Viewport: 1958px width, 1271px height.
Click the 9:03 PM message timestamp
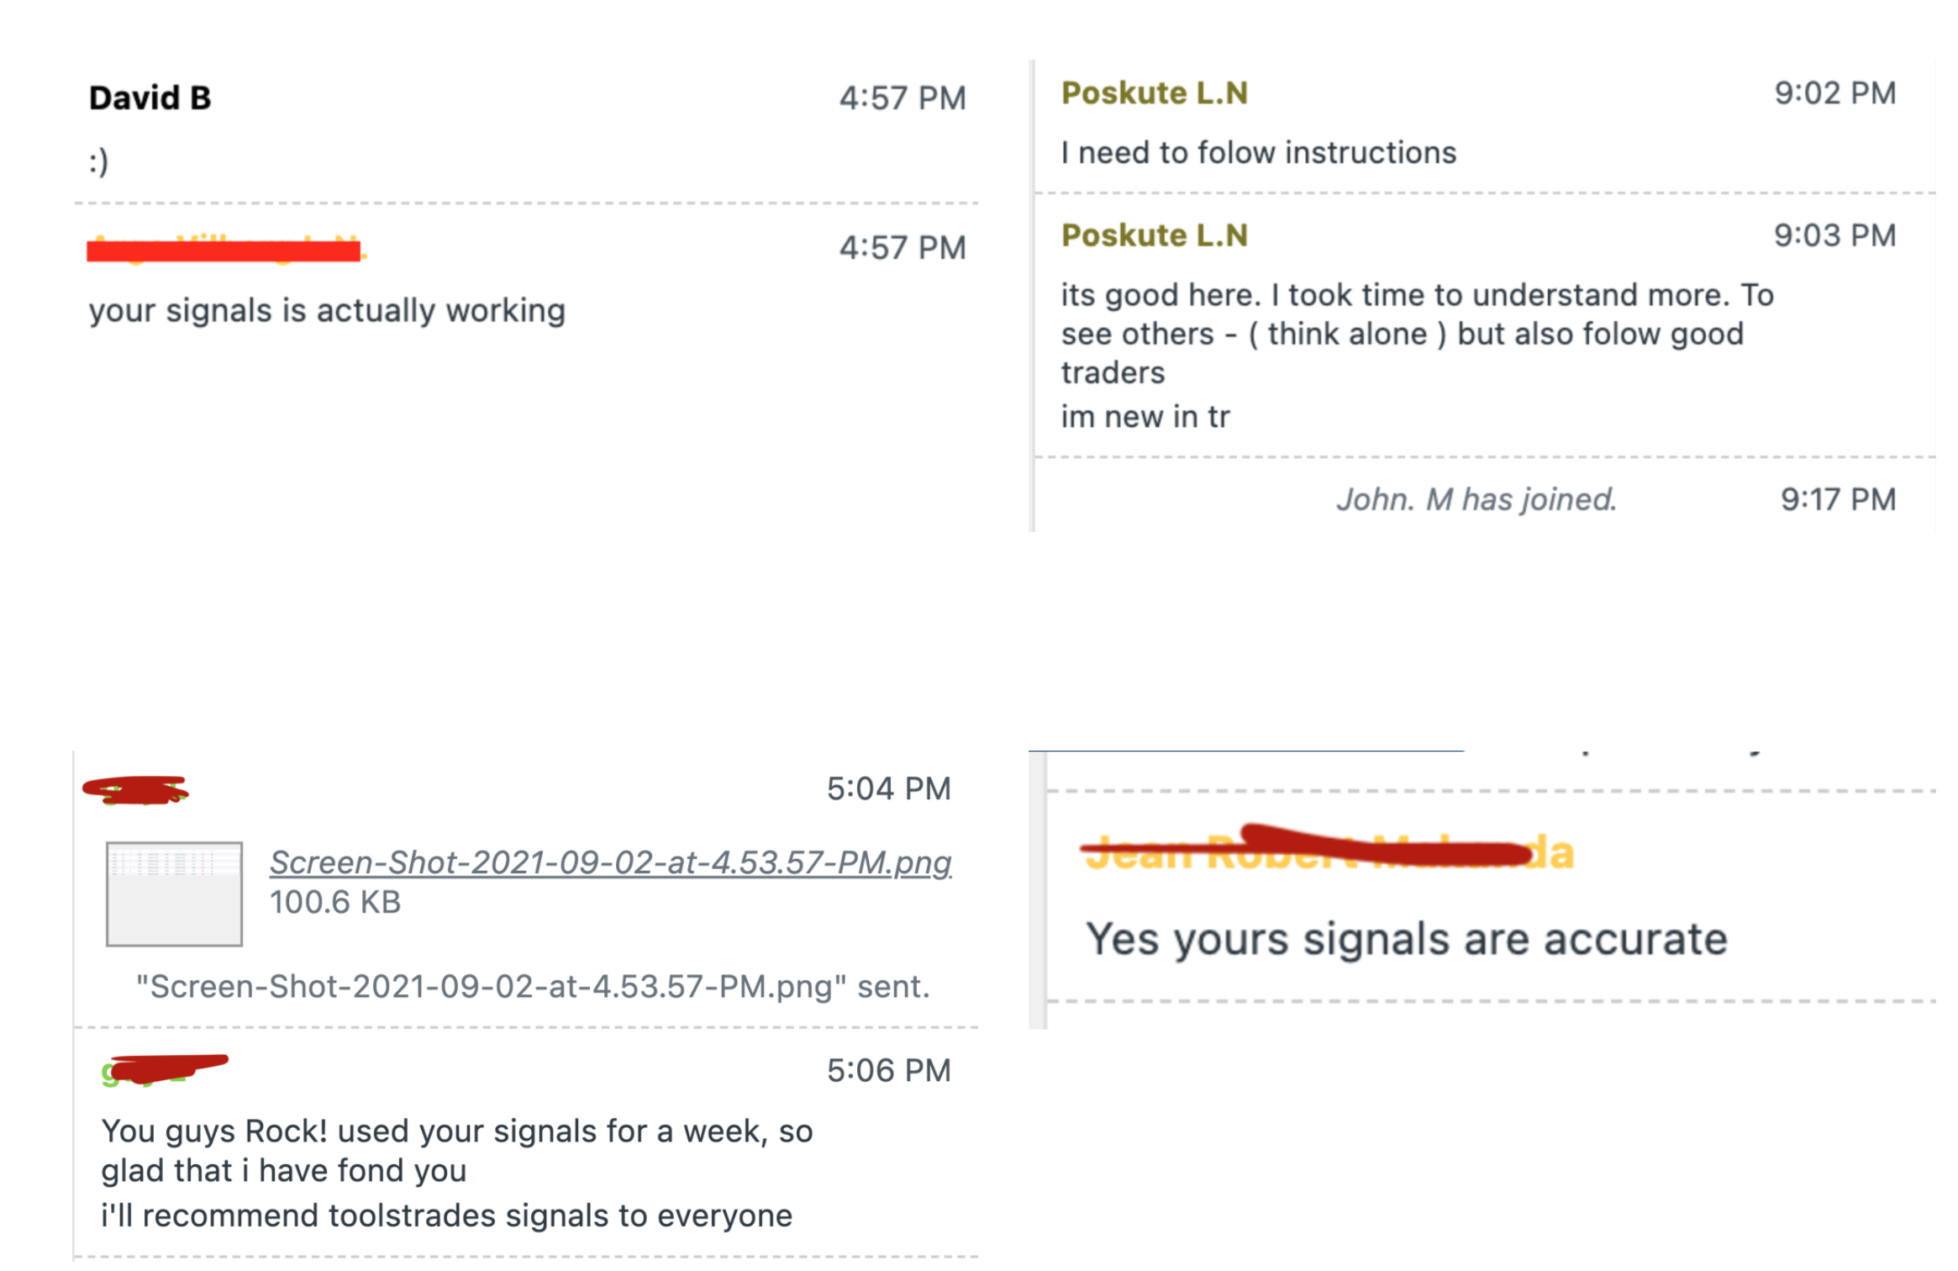pyautogui.click(x=1834, y=235)
